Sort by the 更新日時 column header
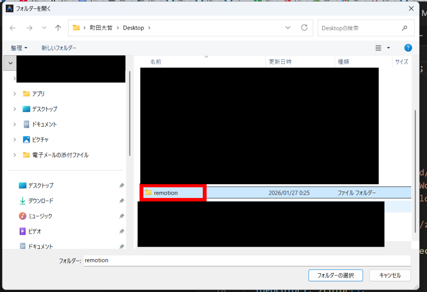 (x=280, y=62)
